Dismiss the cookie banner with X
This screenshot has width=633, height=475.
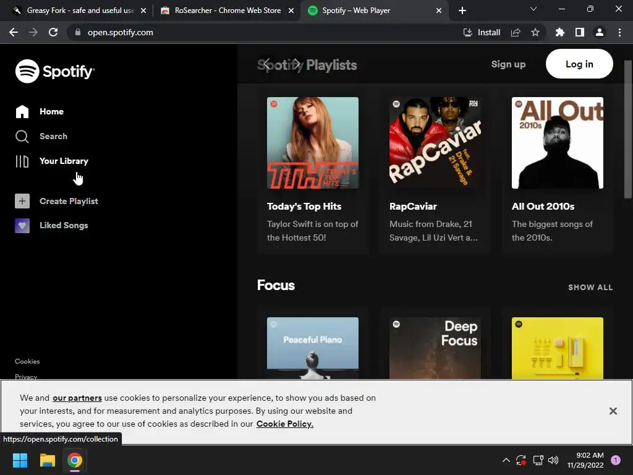(x=613, y=411)
